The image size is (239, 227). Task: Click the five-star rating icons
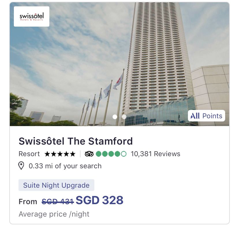pyautogui.click(x=60, y=154)
